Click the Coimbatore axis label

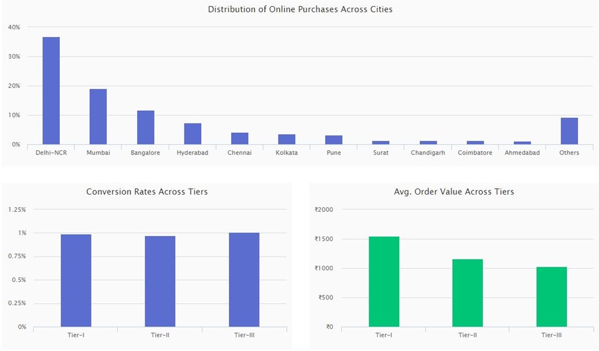(x=475, y=153)
